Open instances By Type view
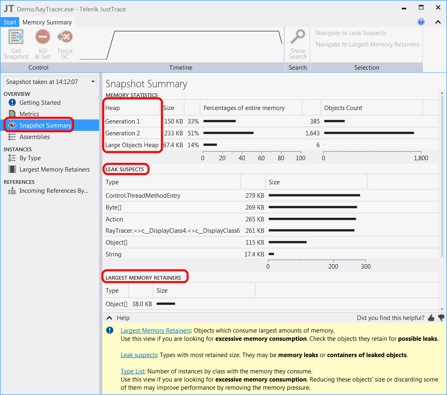Viewport: 447px width, 395px height. coord(30,158)
